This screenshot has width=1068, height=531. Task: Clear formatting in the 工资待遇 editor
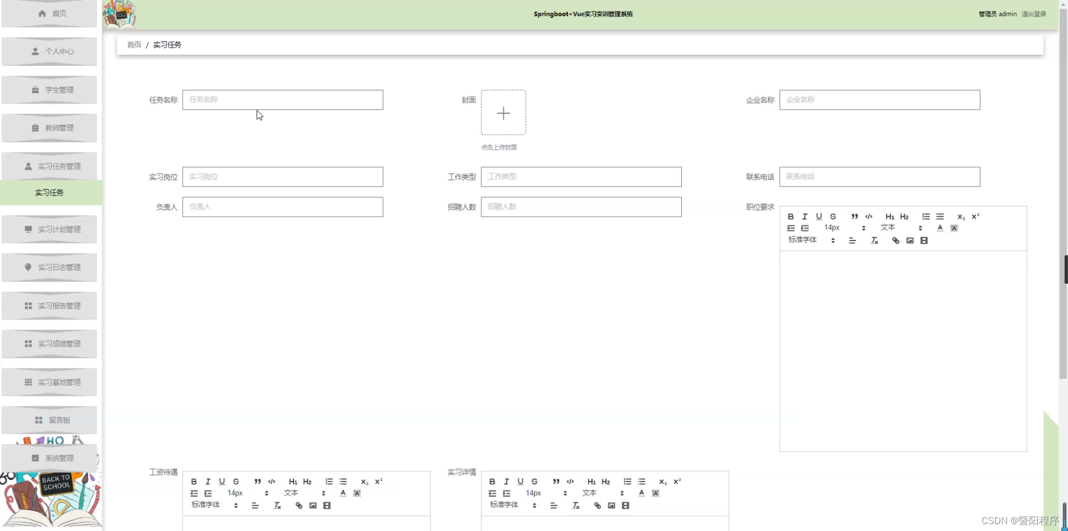(278, 506)
